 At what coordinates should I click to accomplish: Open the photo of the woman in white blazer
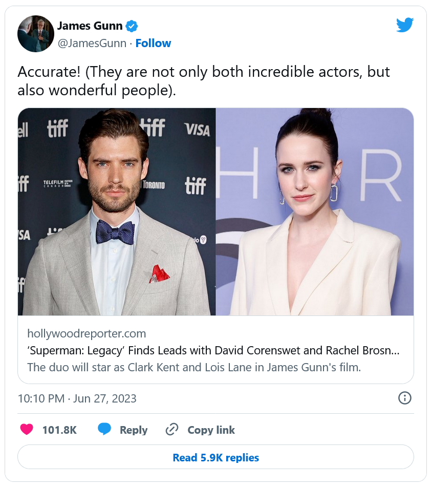[x=314, y=211]
